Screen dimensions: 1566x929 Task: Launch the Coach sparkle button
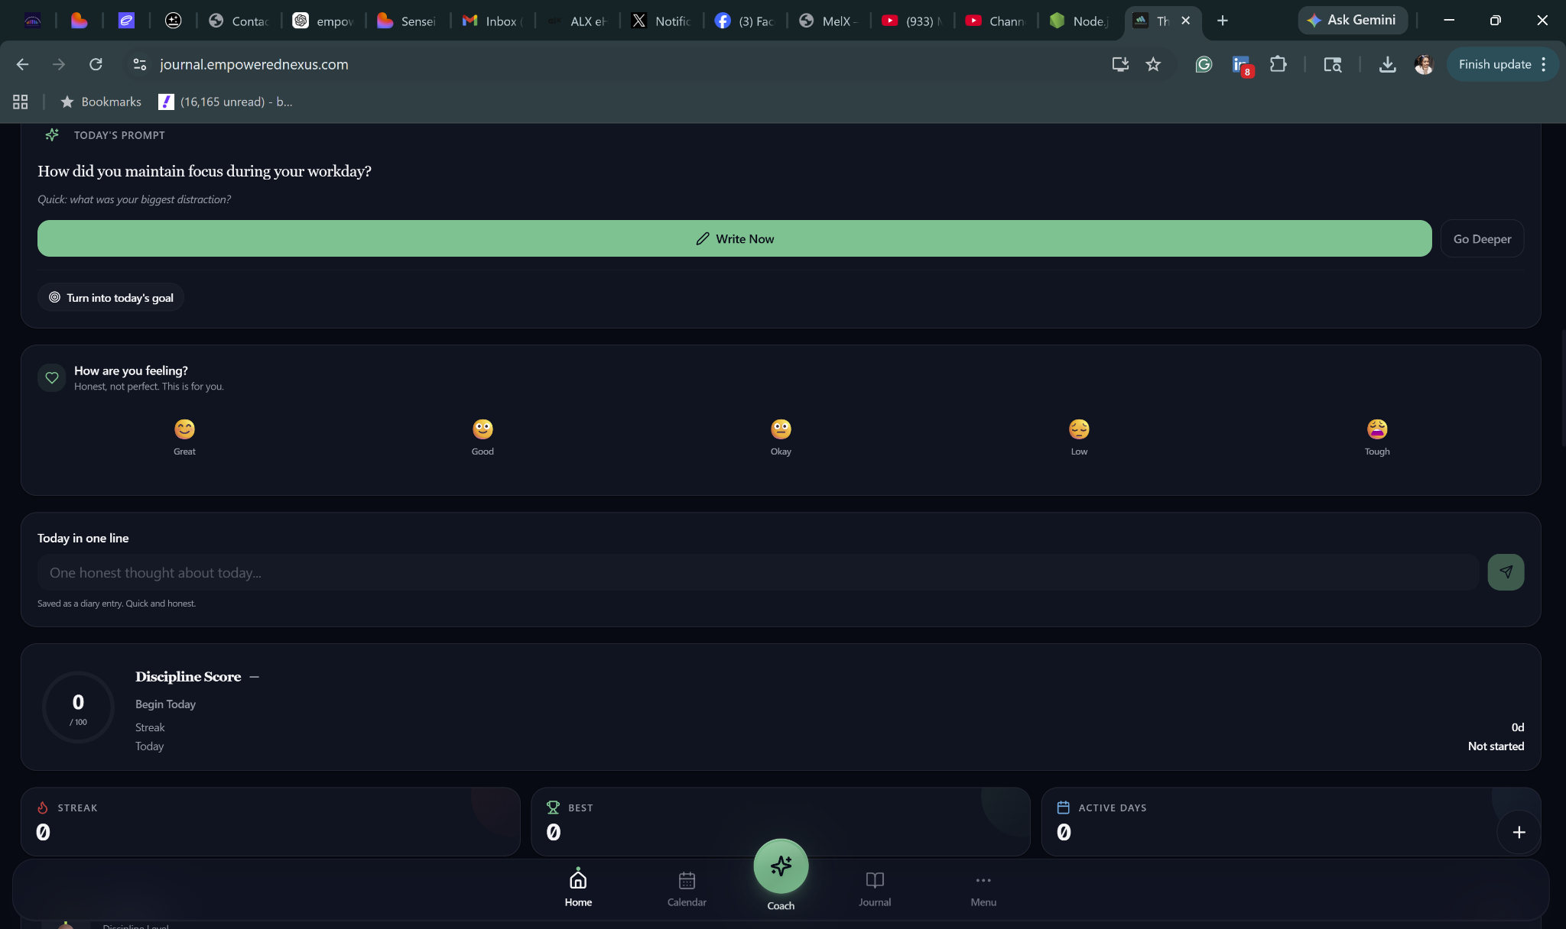tap(781, 866)
